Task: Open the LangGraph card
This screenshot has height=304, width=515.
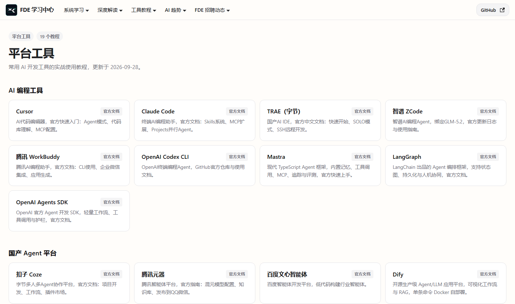Action: pyautogui.click(x=446, y=166)
